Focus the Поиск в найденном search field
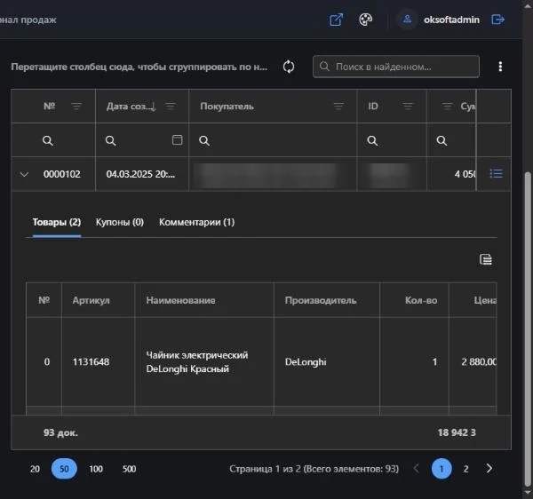Screen dimensions: 533x499 [x=396, y=67]
